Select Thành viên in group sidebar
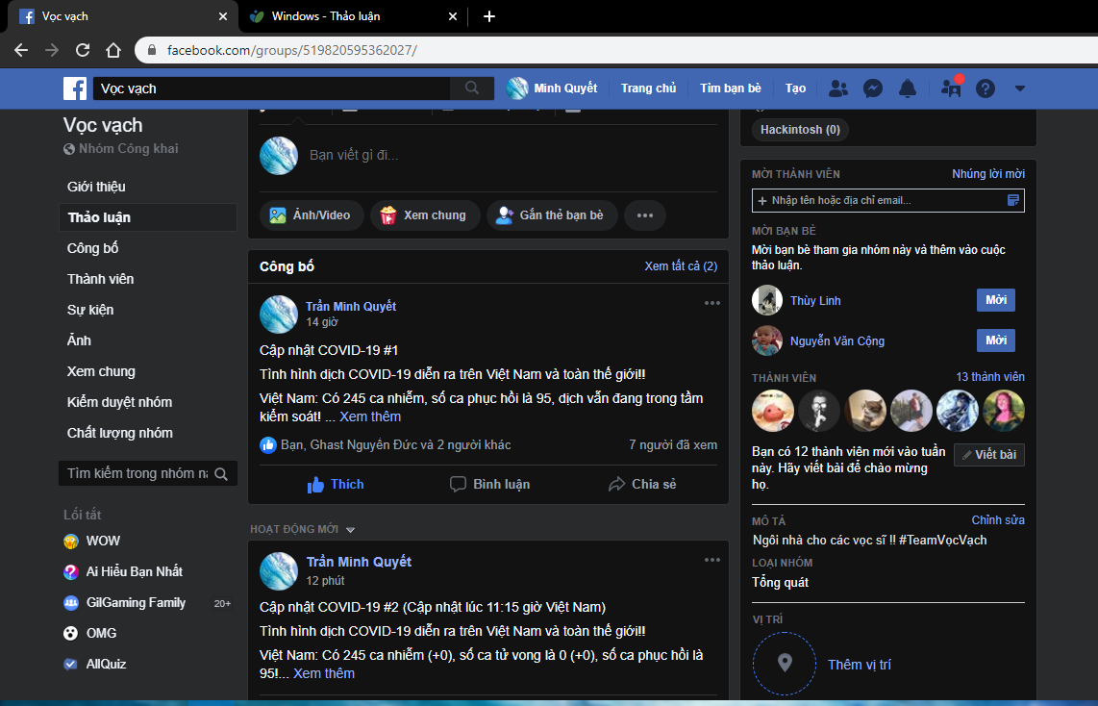The height and width of the screenshot is (706, 1098). click(101, 279)
